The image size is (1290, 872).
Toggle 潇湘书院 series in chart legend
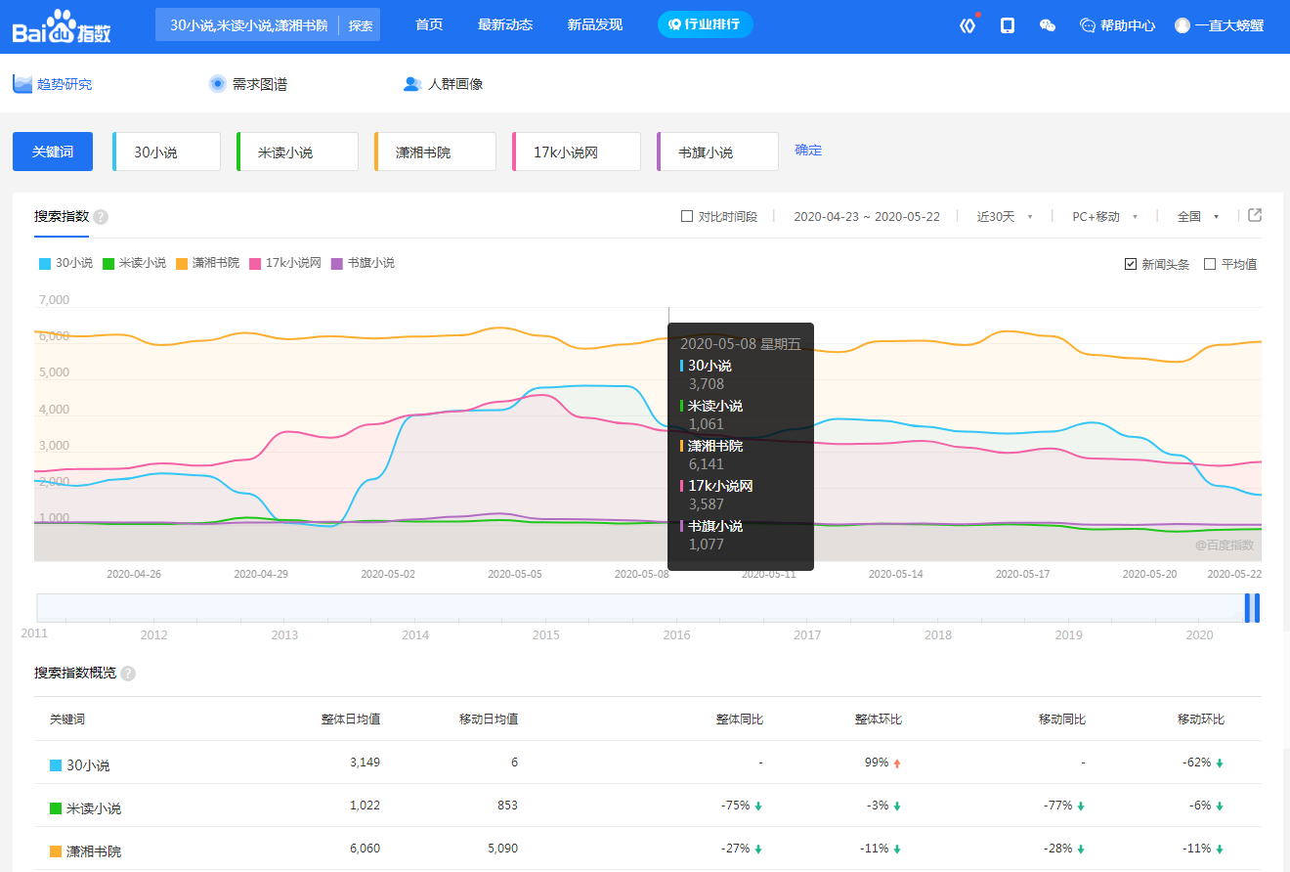[207, 263]
